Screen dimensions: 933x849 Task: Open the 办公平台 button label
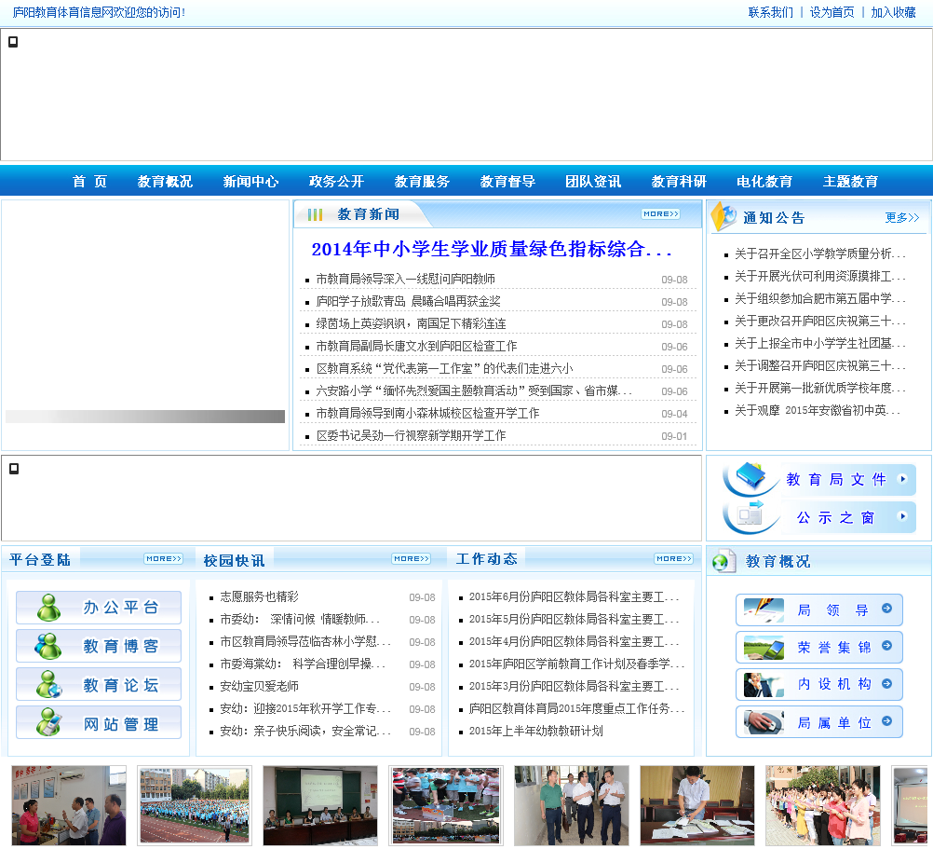[x=121, y=608]
